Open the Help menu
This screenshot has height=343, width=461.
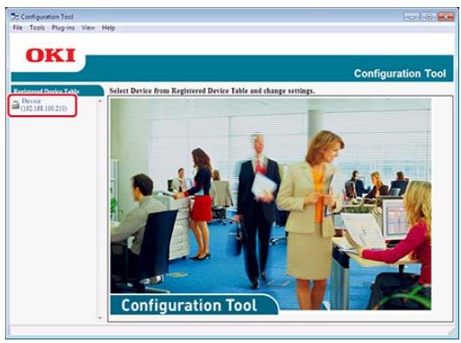click(108, 27)
